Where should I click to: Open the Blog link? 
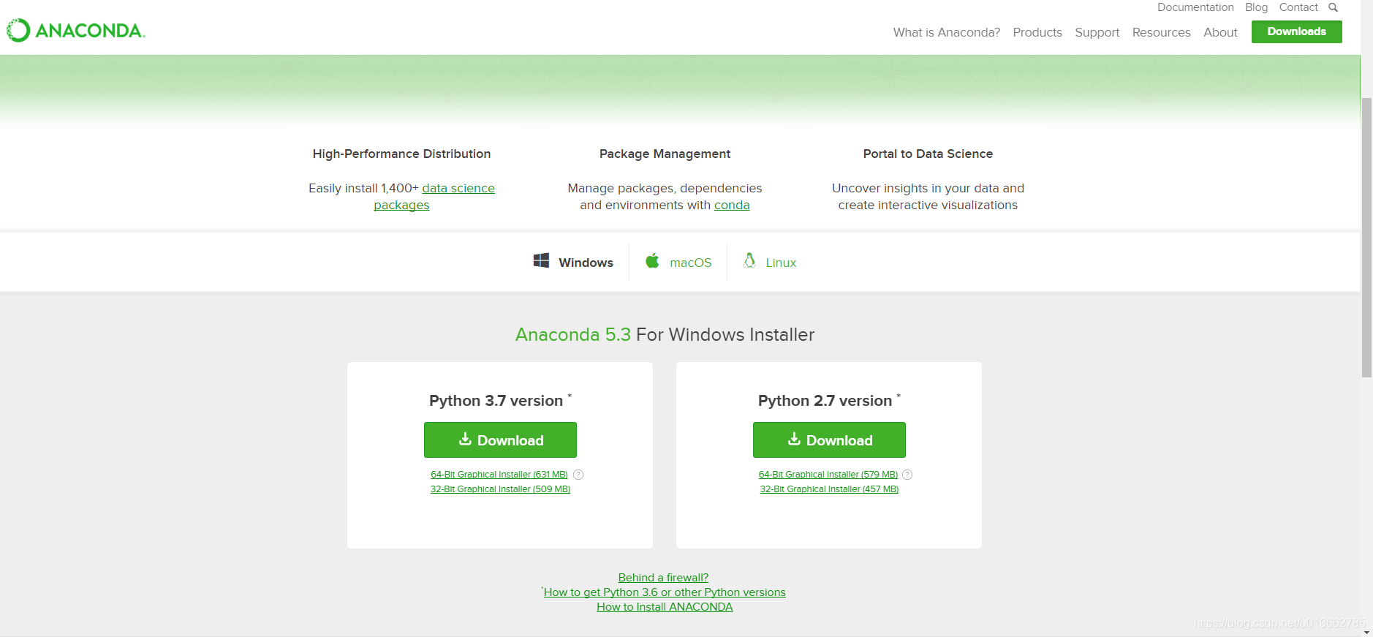click(x=1256, y=7)
